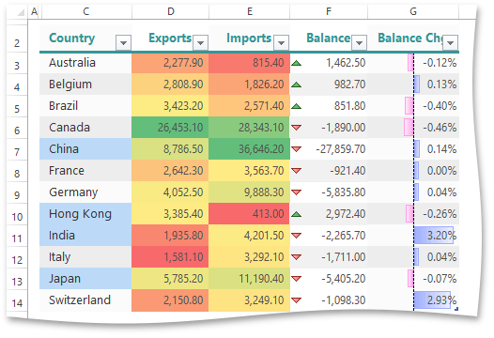Screen dimensions: 494x338
Task: Click the green up arrow for Belgium
Action: pos(296,84)
